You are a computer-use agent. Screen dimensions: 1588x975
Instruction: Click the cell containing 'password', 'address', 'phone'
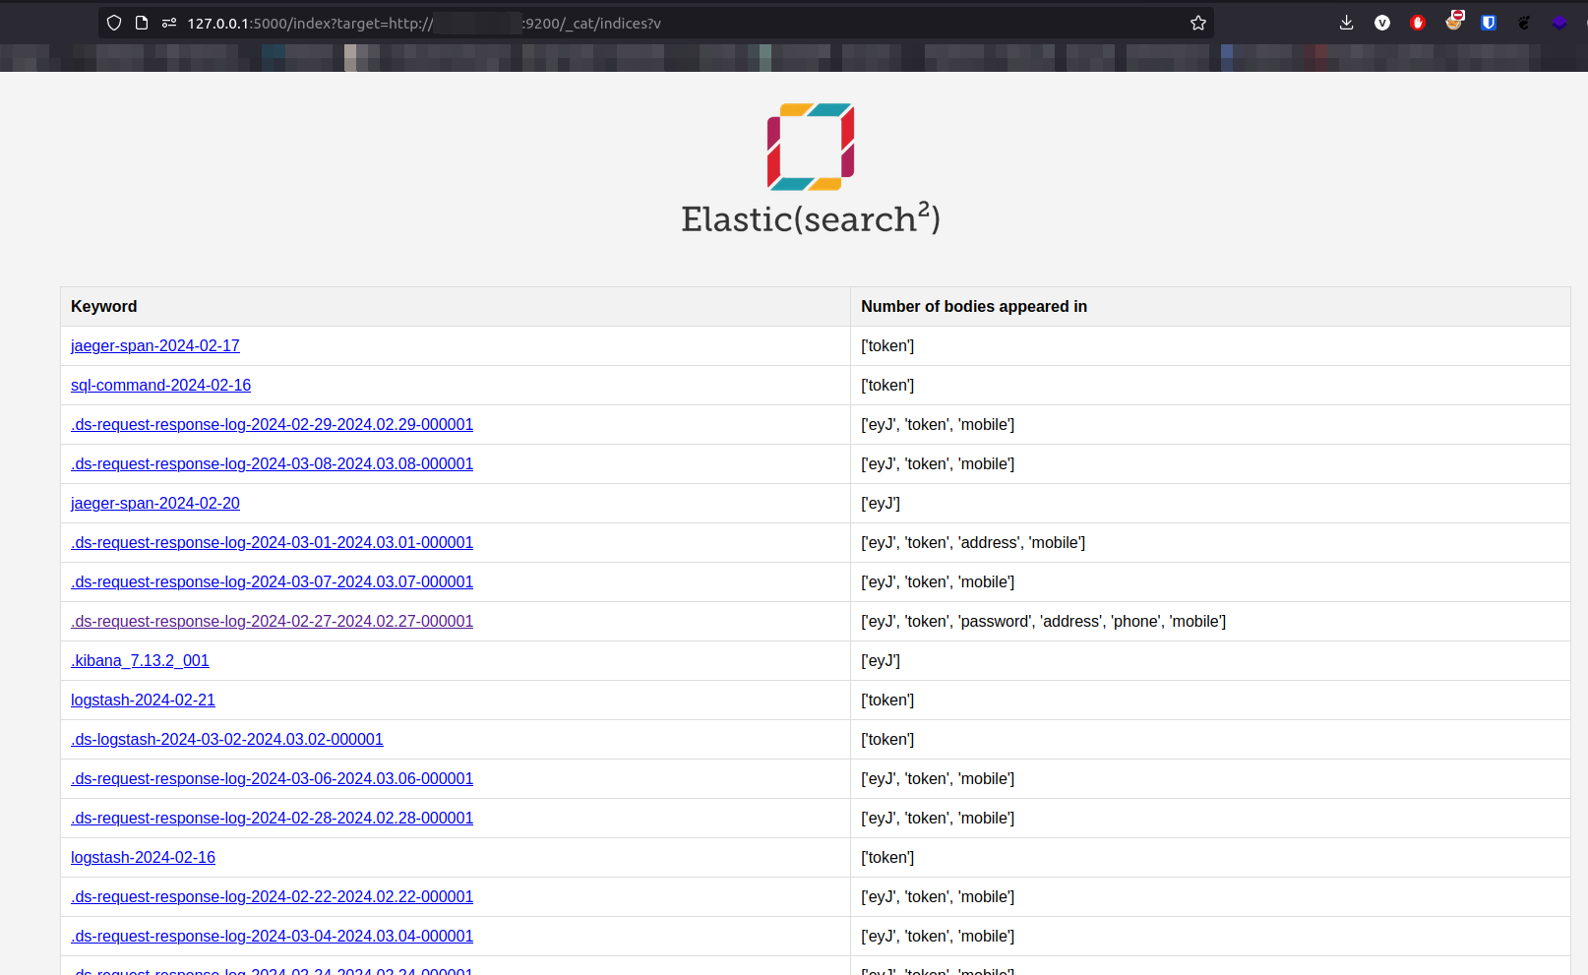pyautogui.click(x=1210, y=621)
